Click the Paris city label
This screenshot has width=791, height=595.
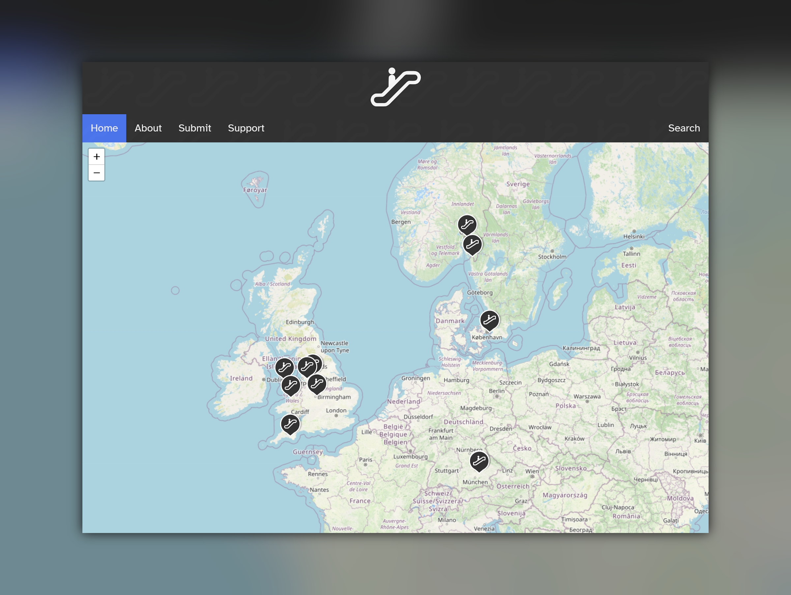tap(366, 459)
